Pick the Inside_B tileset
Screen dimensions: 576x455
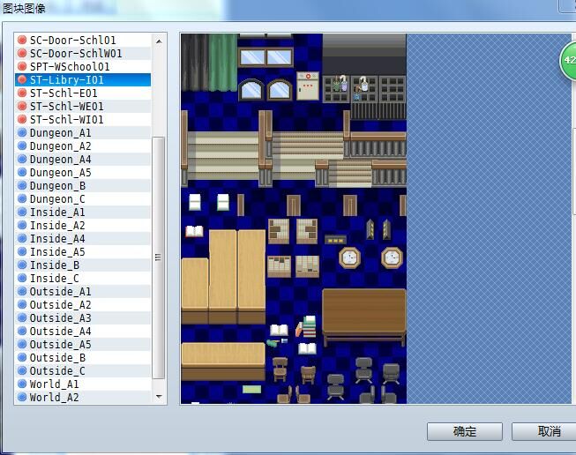tap(83, 265)
